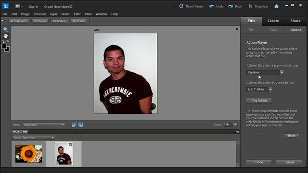Click the Fit Screen button
308x173 pixels.
[x=39, y=21]
